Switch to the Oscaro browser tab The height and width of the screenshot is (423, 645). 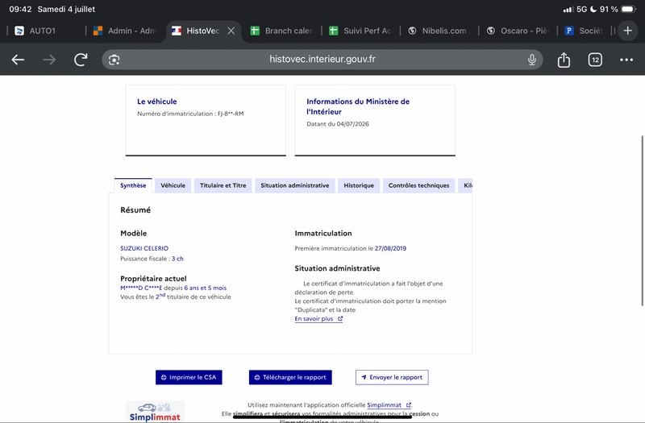pyautogui.click(x=518, y=31)
